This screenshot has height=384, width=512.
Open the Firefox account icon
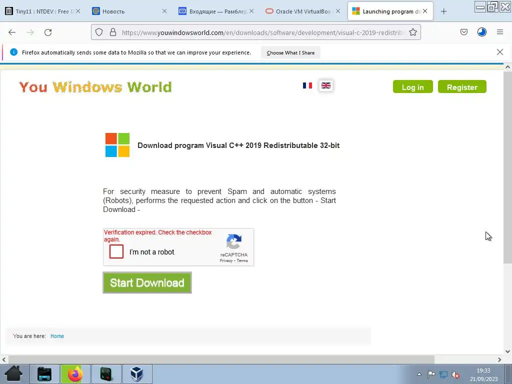point(482,32)
